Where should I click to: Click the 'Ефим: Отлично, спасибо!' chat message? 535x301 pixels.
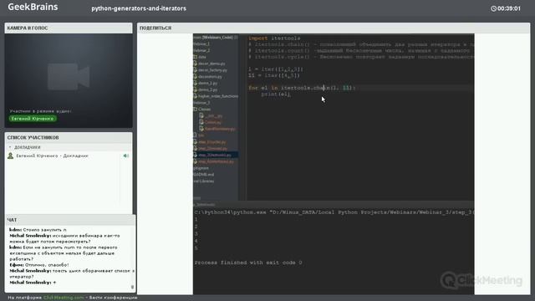coord(39,265)
